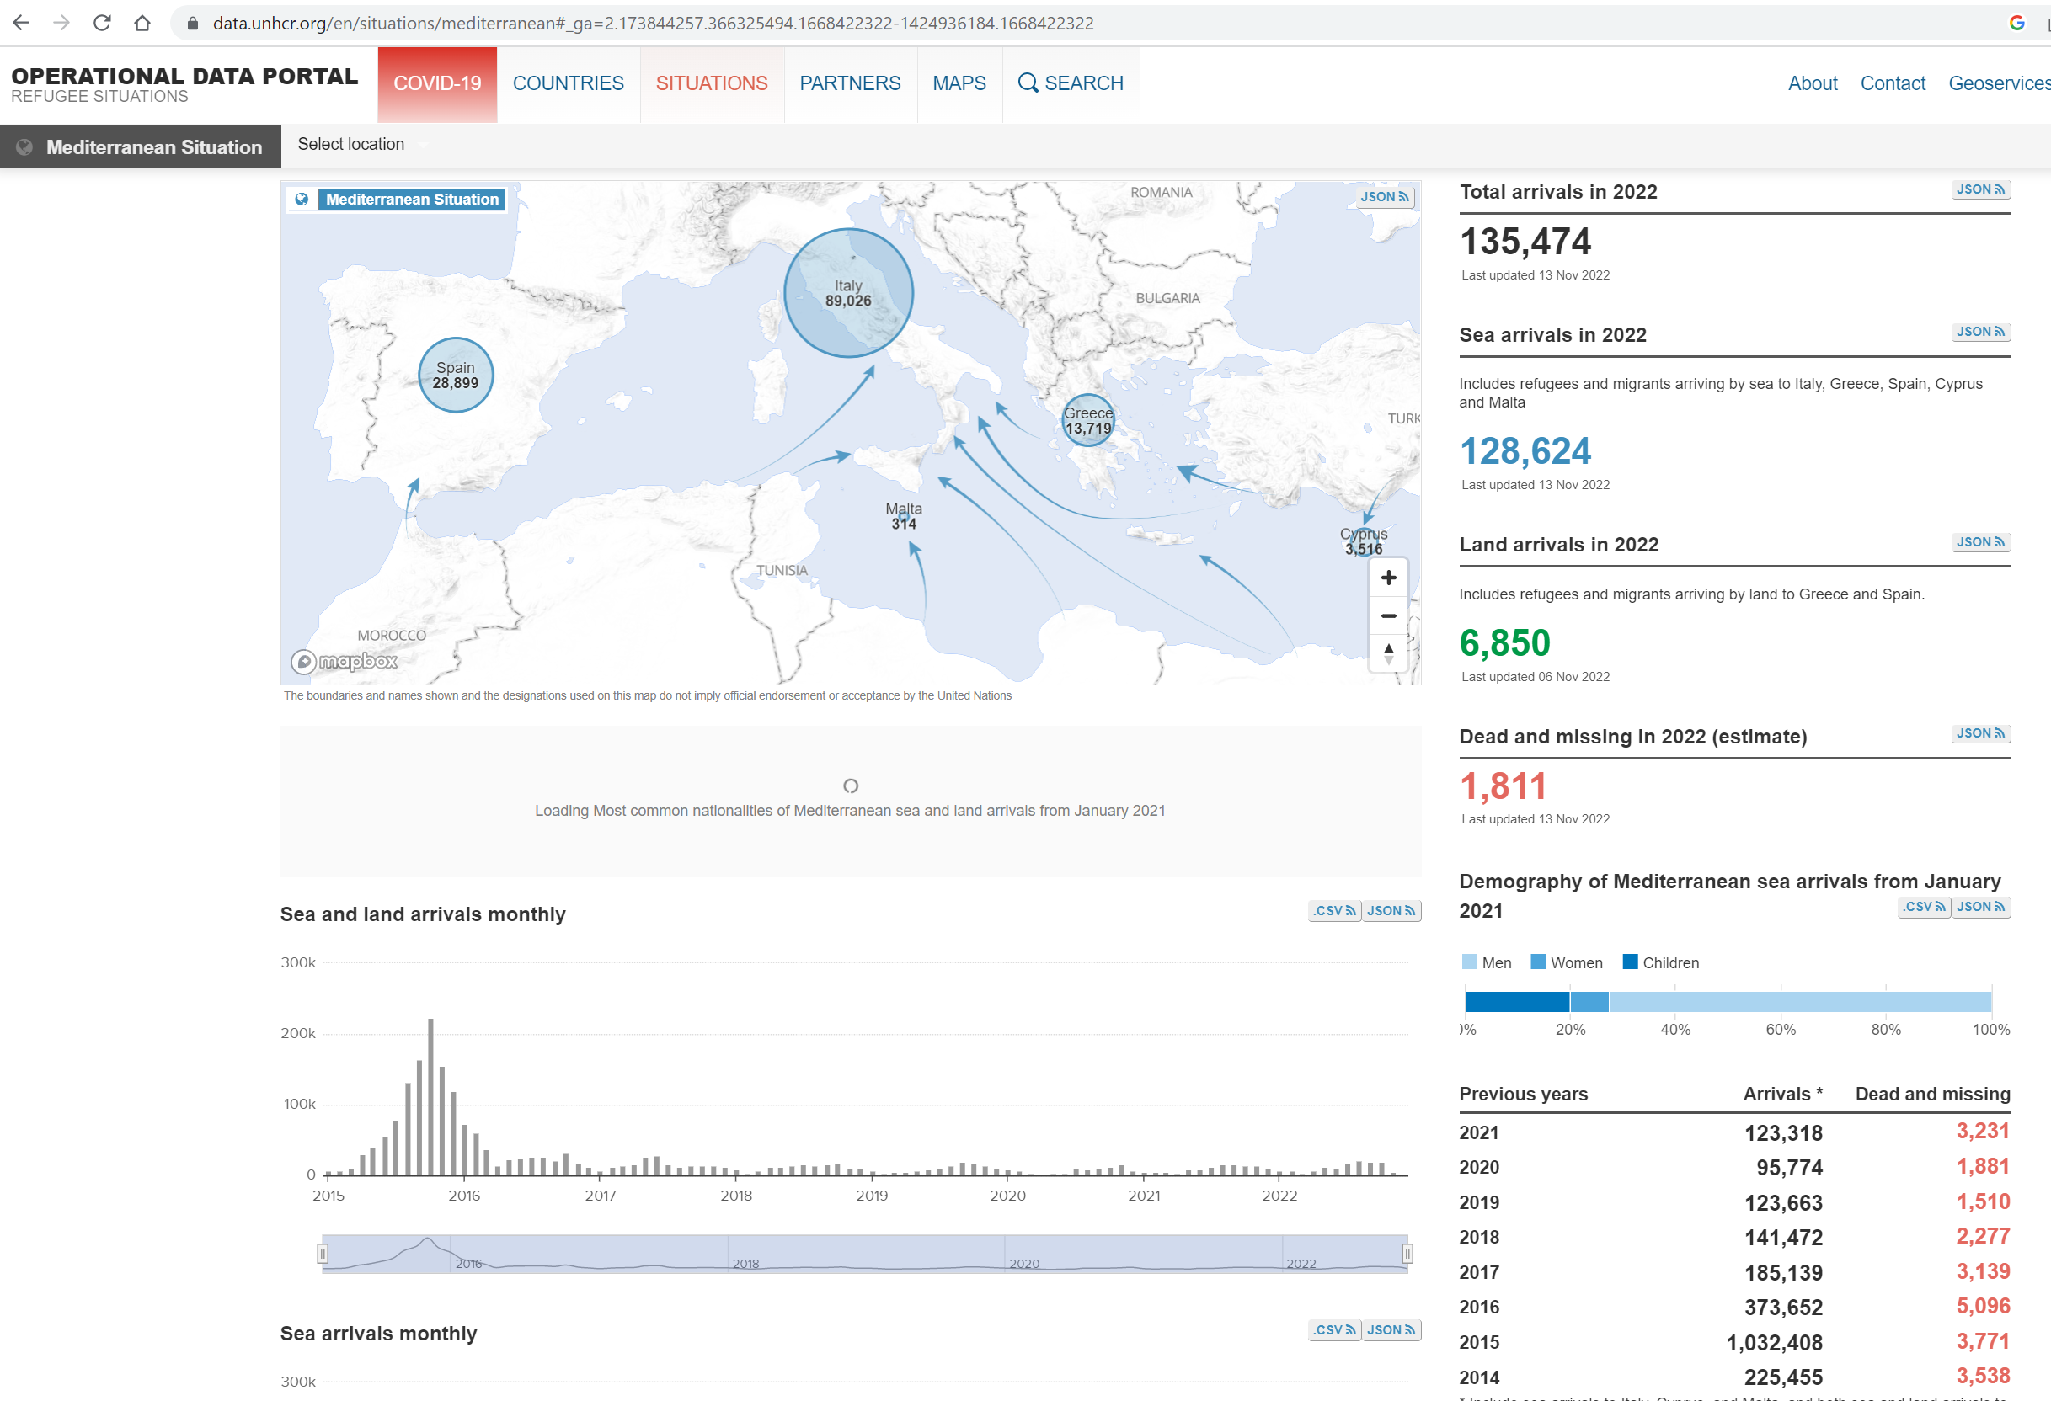Screen dimensions: 2051x1401
Task: Click 2020 row arrivals 95,774
Action: point(1790,1168)
